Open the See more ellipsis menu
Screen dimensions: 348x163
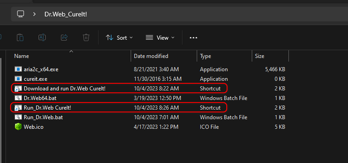(x=194, y=38)
